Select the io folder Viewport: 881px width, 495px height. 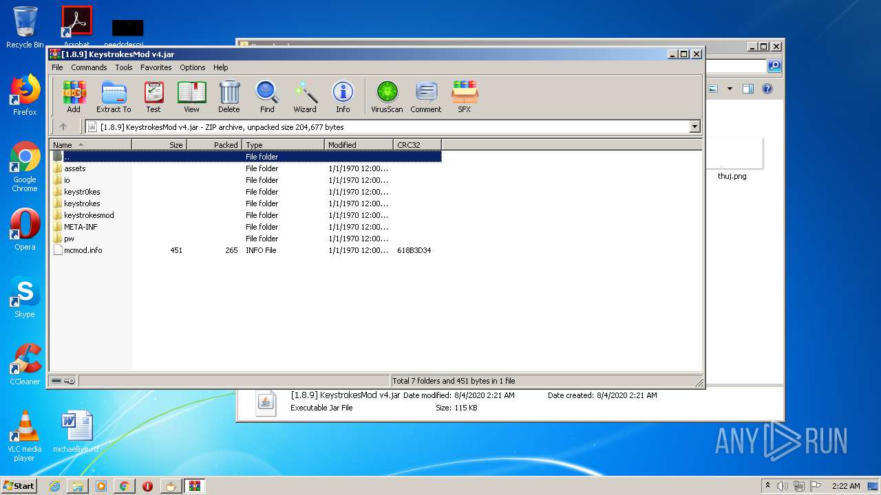pyautogui.click(x=246, y=180)
